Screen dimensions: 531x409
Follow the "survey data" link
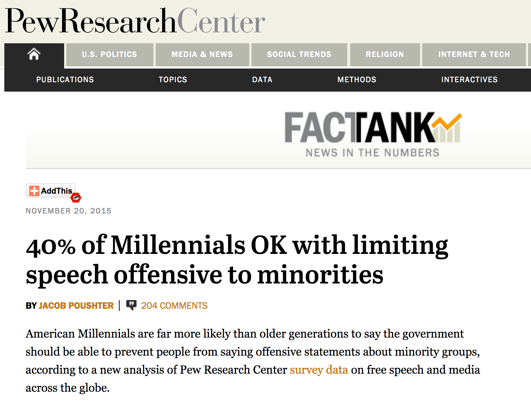click(319, 370)
